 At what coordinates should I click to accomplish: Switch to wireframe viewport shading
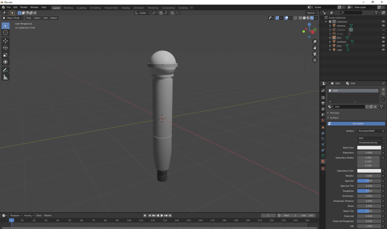click(x=300, y=18)
